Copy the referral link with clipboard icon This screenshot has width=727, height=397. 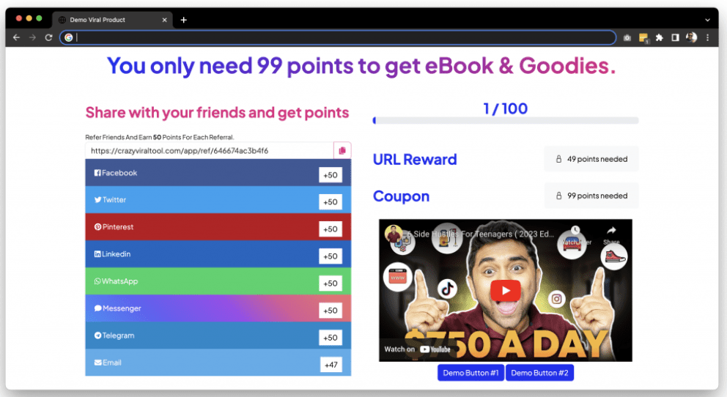[342, 151]
